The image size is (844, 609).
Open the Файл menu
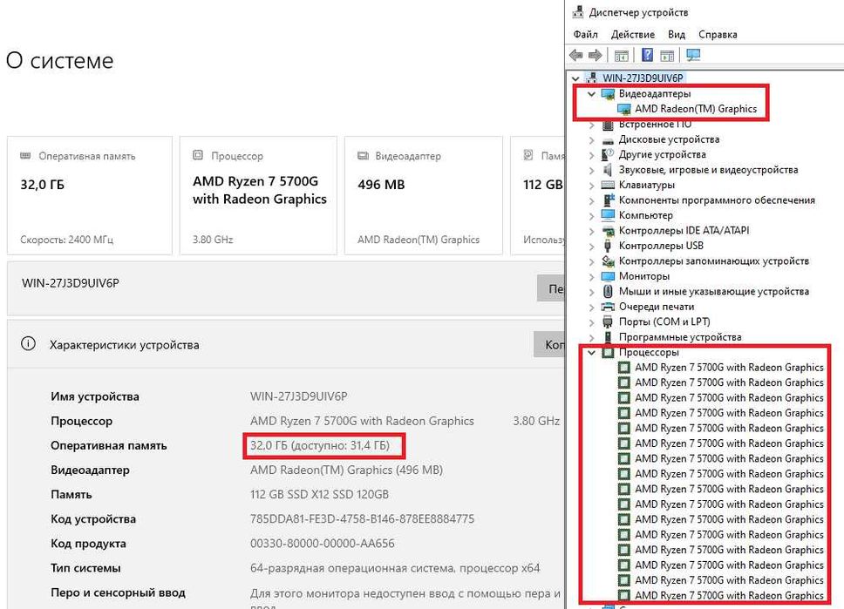coord(585,35)
